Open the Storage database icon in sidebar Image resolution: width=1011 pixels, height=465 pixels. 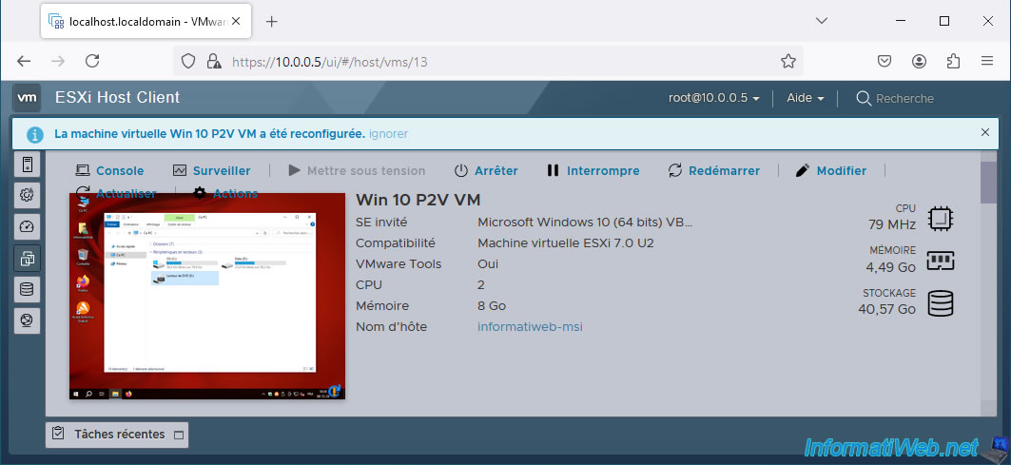click(27, 290)
